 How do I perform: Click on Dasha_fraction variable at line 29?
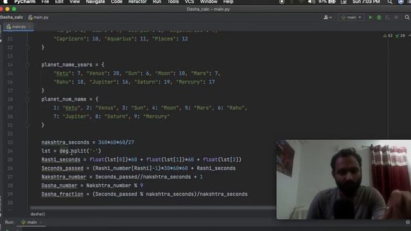pos(62,194)
